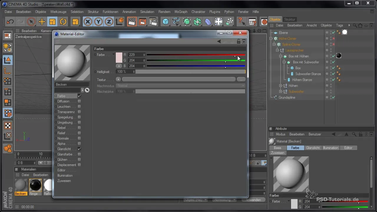Open render settings icon
This screenshot has height=212, width=377.
coord(153,22)
